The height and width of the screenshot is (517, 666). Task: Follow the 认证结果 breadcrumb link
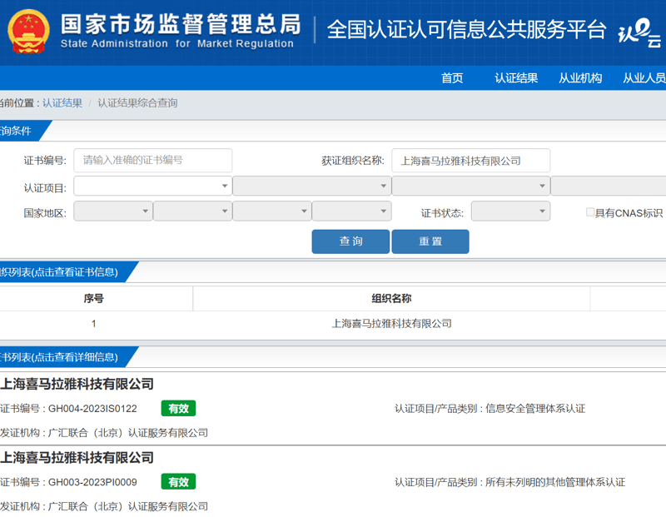pyautogui.click(x=62, y=103)
